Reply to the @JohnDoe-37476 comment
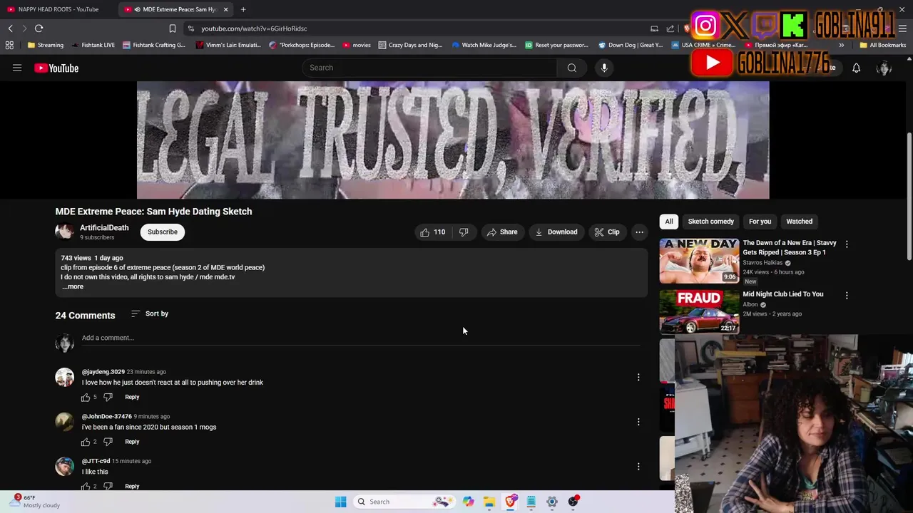The image size is (913, 513). 132,442
